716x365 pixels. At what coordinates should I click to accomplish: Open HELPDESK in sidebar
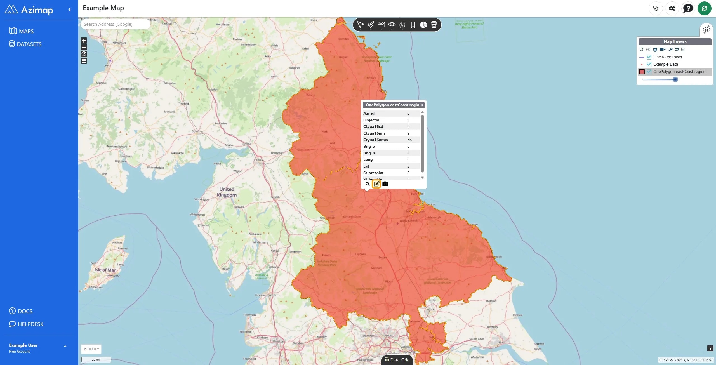(x=26, y=324)
